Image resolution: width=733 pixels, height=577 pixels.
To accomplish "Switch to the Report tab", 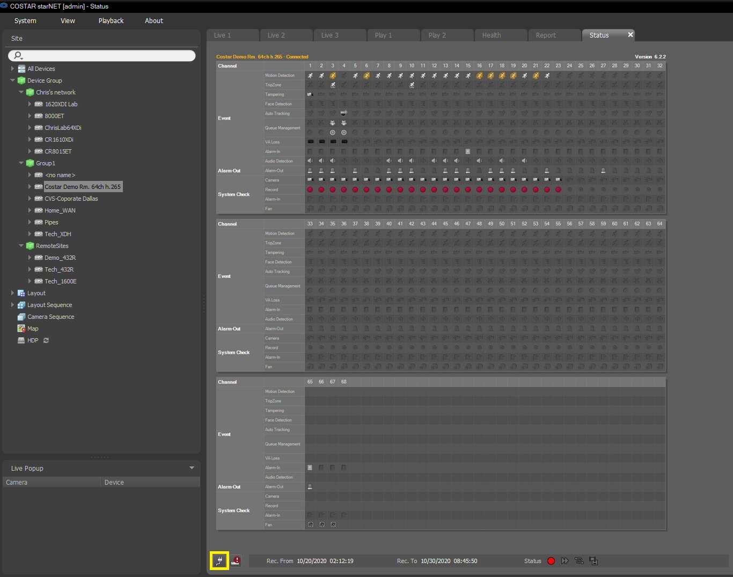I will tap(555, 35).
